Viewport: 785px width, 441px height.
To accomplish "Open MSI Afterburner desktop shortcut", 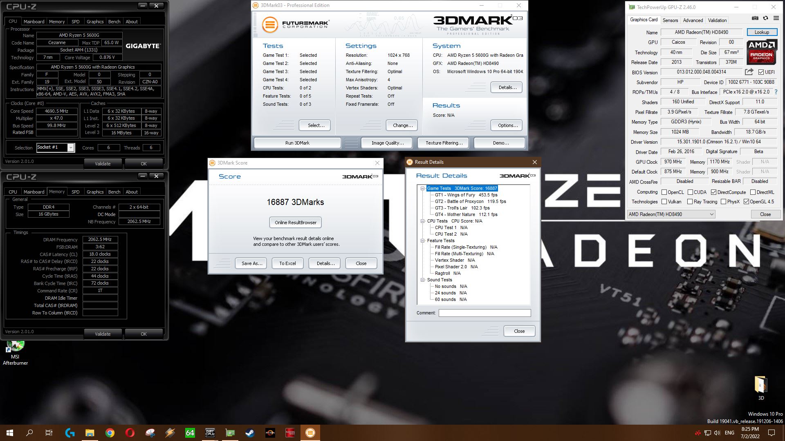I will coord(15,353).
